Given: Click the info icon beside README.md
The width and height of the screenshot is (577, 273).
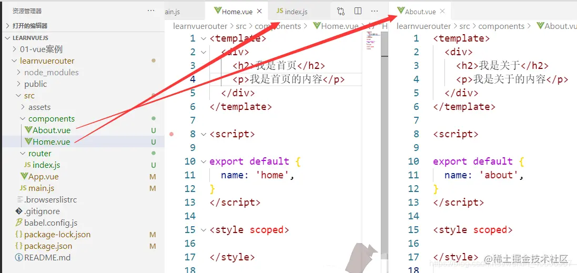Looking at the screenshot, I should [x=19, y=258].
